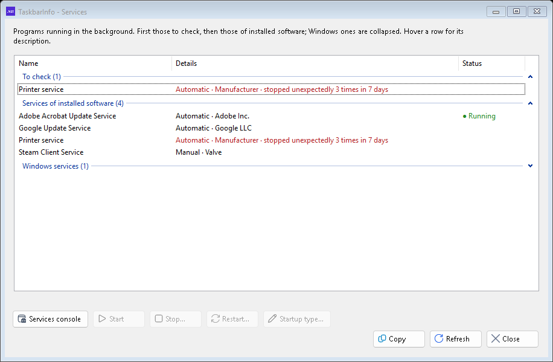Click the TaskbarInfo .NET title bar icon
Viewport: 553px width, 362px height.
pyautogui.click(x=11, y=11)
